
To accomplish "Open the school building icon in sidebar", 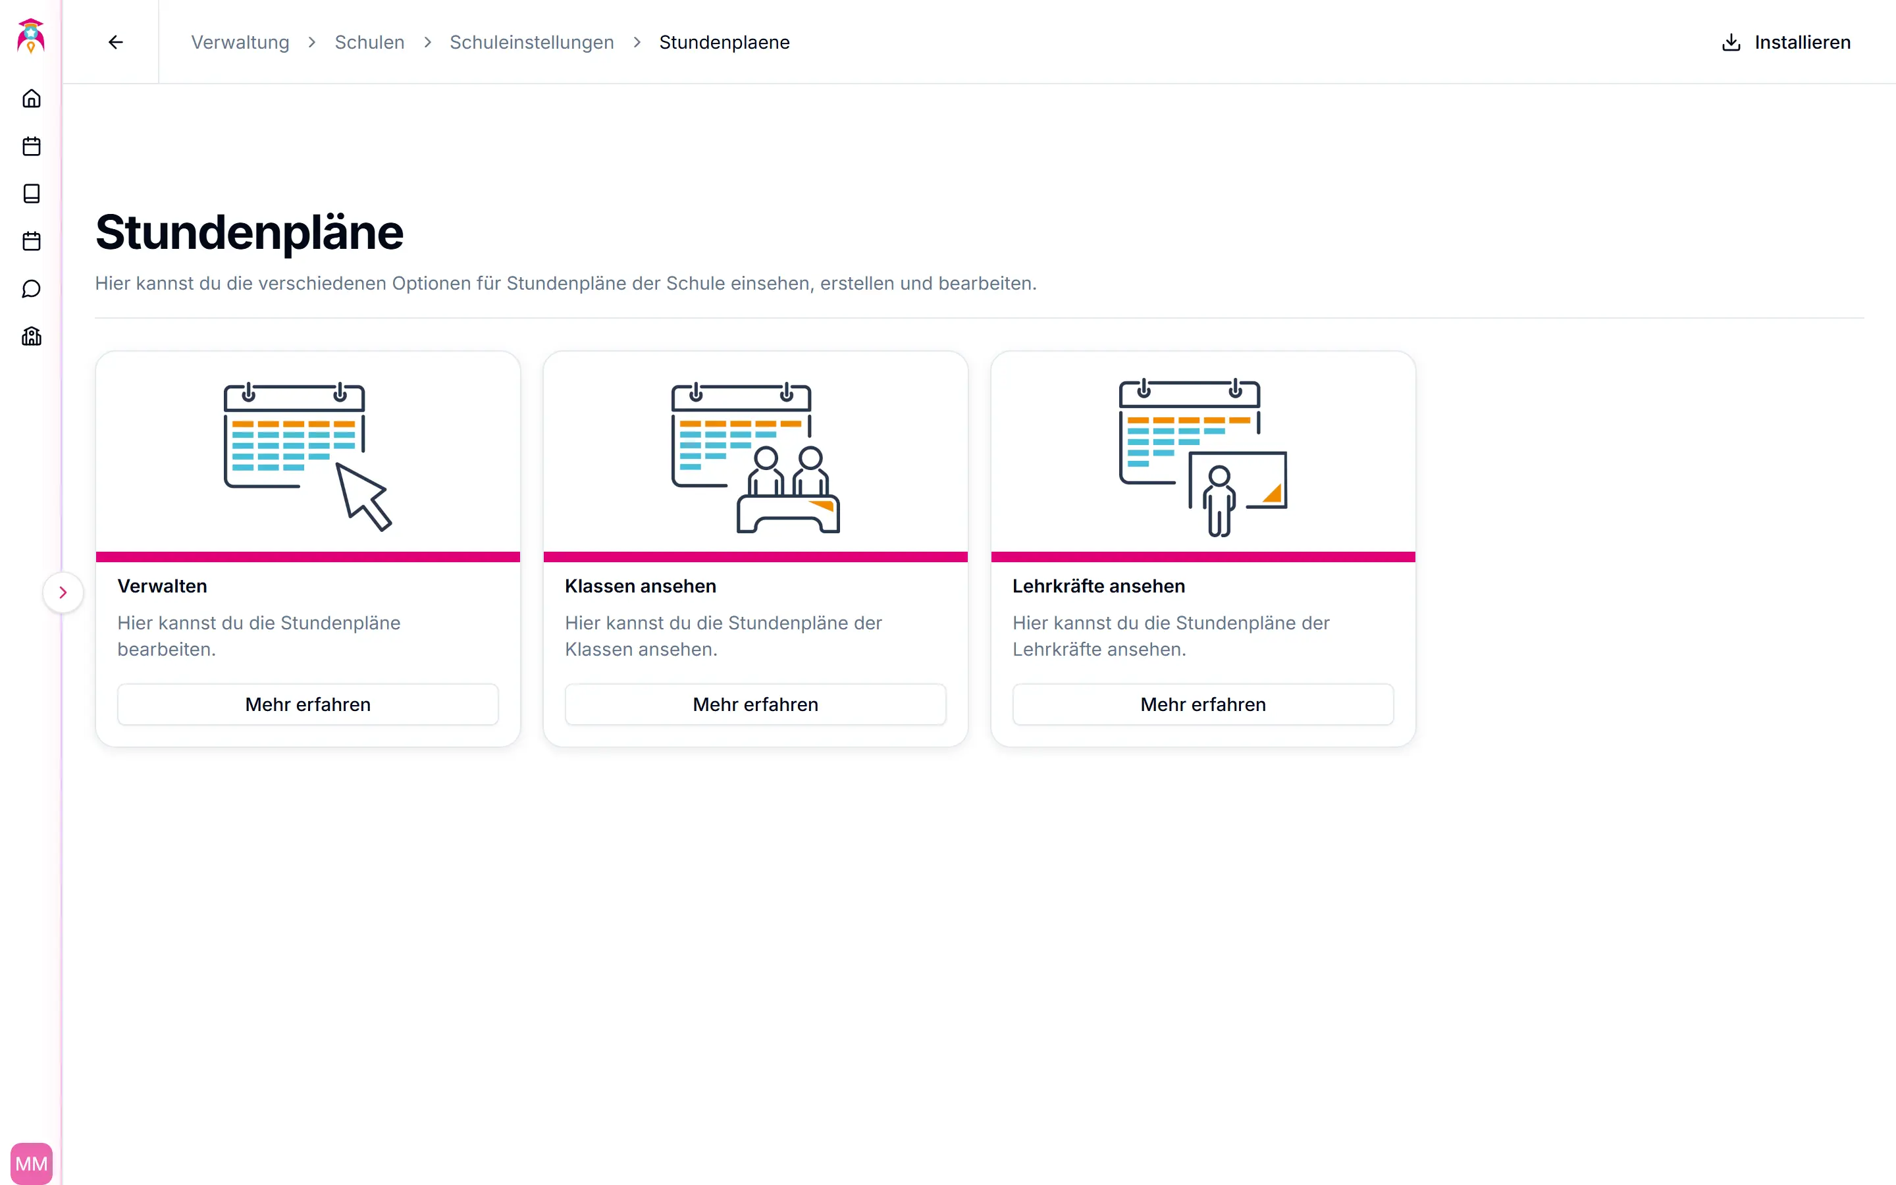I will (32, 336).
